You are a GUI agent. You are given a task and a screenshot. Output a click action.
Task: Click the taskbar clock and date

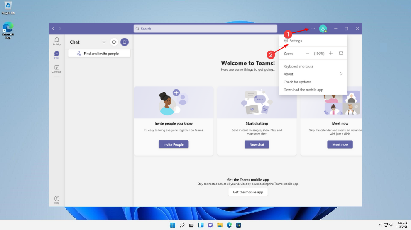402,225
